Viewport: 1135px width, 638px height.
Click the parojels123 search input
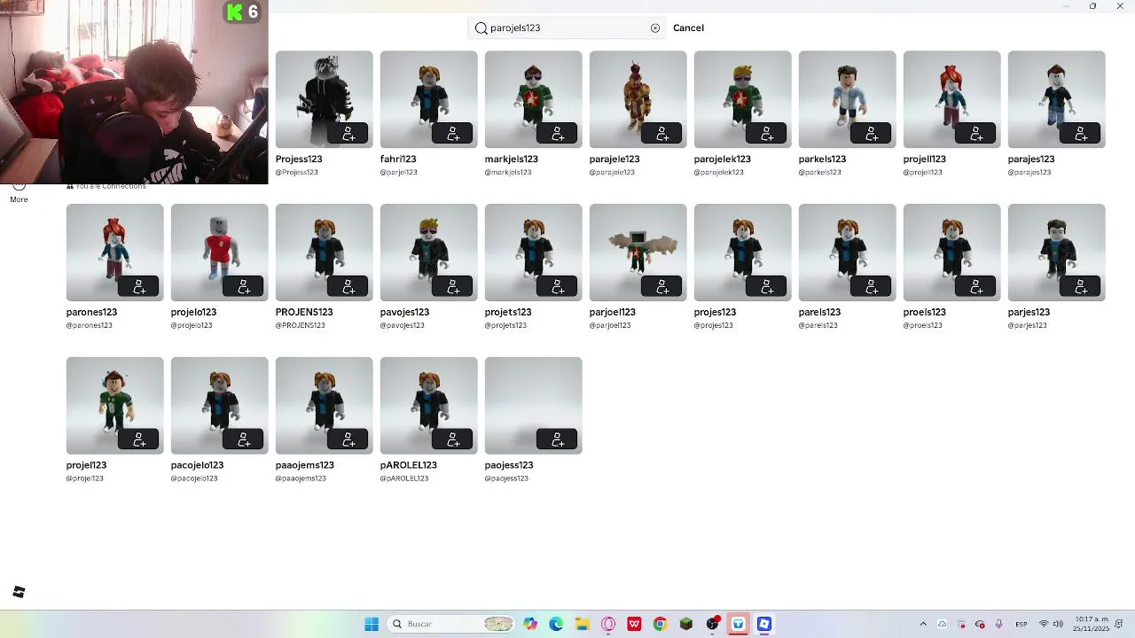coord(566,28)
